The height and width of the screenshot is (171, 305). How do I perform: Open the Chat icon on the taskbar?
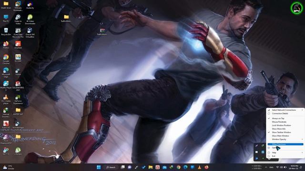pos(130,167)
